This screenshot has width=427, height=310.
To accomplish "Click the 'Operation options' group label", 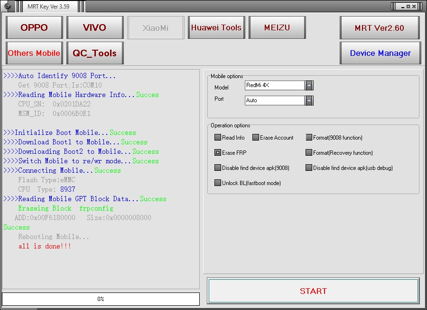I will pos(231,125).
